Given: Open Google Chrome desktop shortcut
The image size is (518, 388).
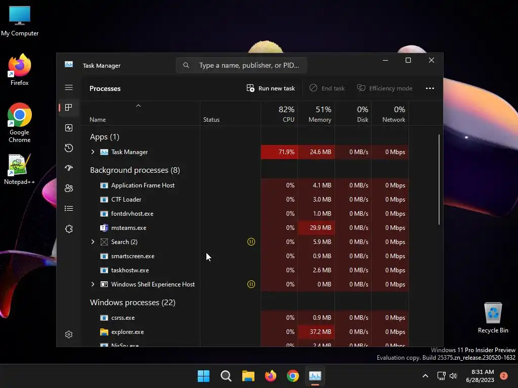Looking at the screenshot, I should tap(20, 123).
